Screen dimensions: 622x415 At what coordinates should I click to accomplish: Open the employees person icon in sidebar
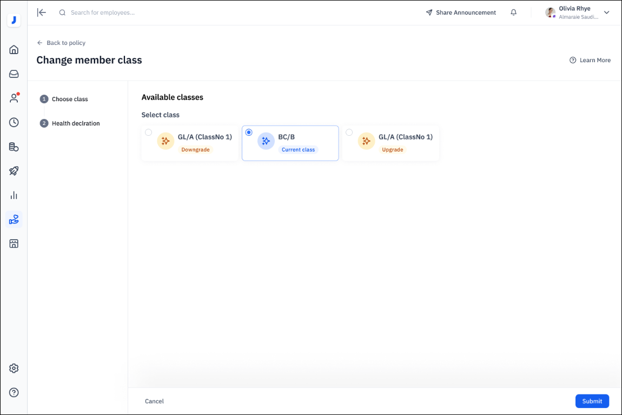pyautogui.click(x=14, y=98)
